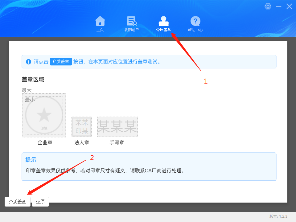Select the 介质盖章 stamp icon in the top navigation

[x=163, y=22]
